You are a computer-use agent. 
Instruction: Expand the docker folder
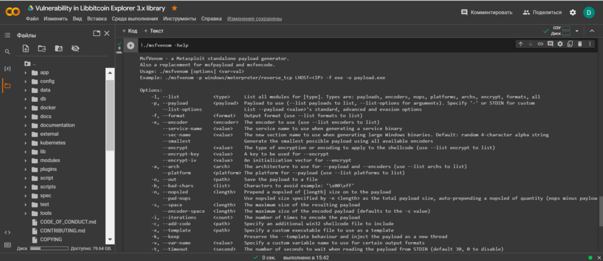[26, 107]
